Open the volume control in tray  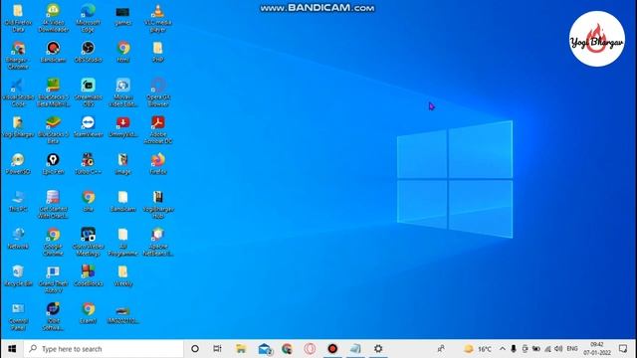pyautogui.click(x=558, y=349)
